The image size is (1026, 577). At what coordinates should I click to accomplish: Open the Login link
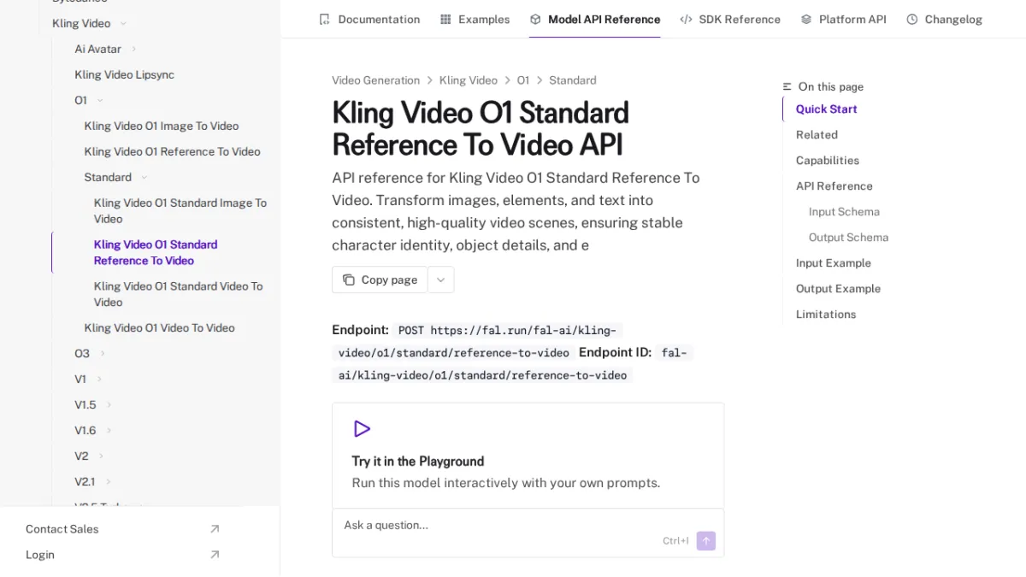pos(39,555)
